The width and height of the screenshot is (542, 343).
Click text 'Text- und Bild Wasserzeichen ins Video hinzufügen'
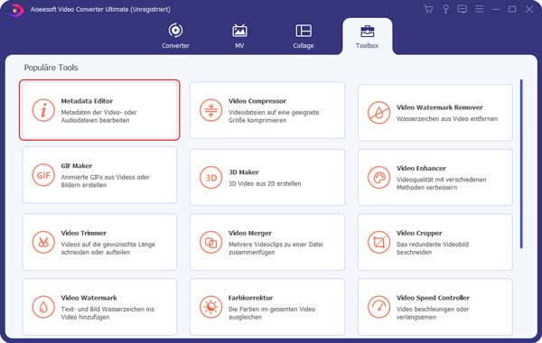click(x=107, y=312)
